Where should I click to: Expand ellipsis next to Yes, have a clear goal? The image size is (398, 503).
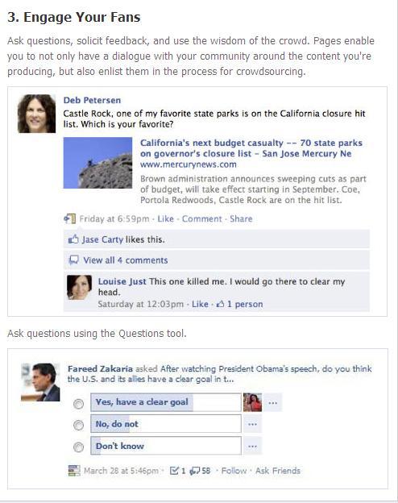[x=273, y=403]
